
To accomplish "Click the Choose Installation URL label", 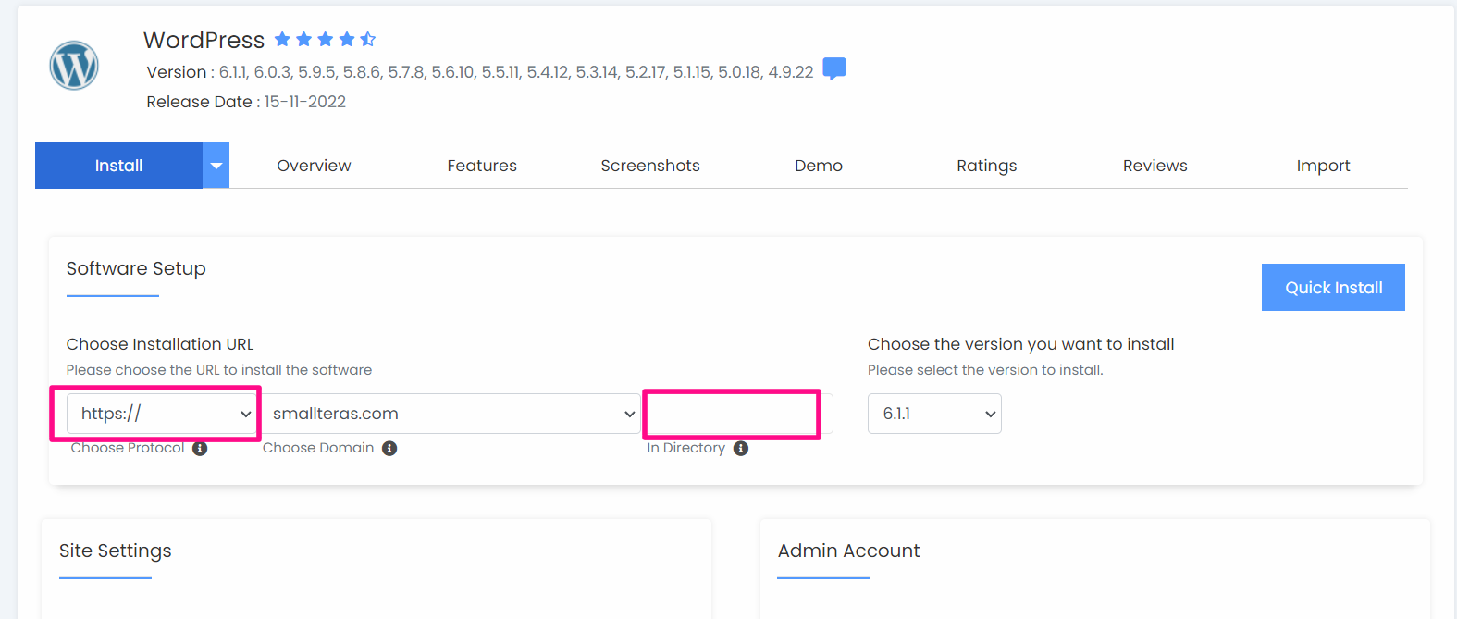I will coord(160,344).
